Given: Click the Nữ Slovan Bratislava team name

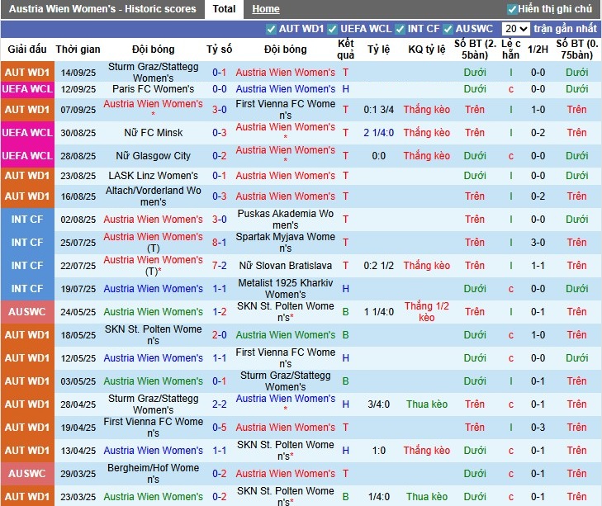Looking at the screenshot, I should (x=285, y=266).
